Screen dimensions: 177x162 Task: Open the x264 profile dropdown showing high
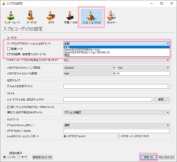pos(89,73)
